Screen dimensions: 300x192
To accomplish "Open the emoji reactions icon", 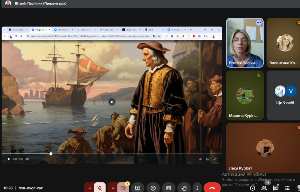I will (x=153, y=188).
